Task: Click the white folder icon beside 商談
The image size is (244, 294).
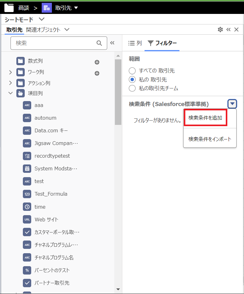Action: (x=9, y=8)
